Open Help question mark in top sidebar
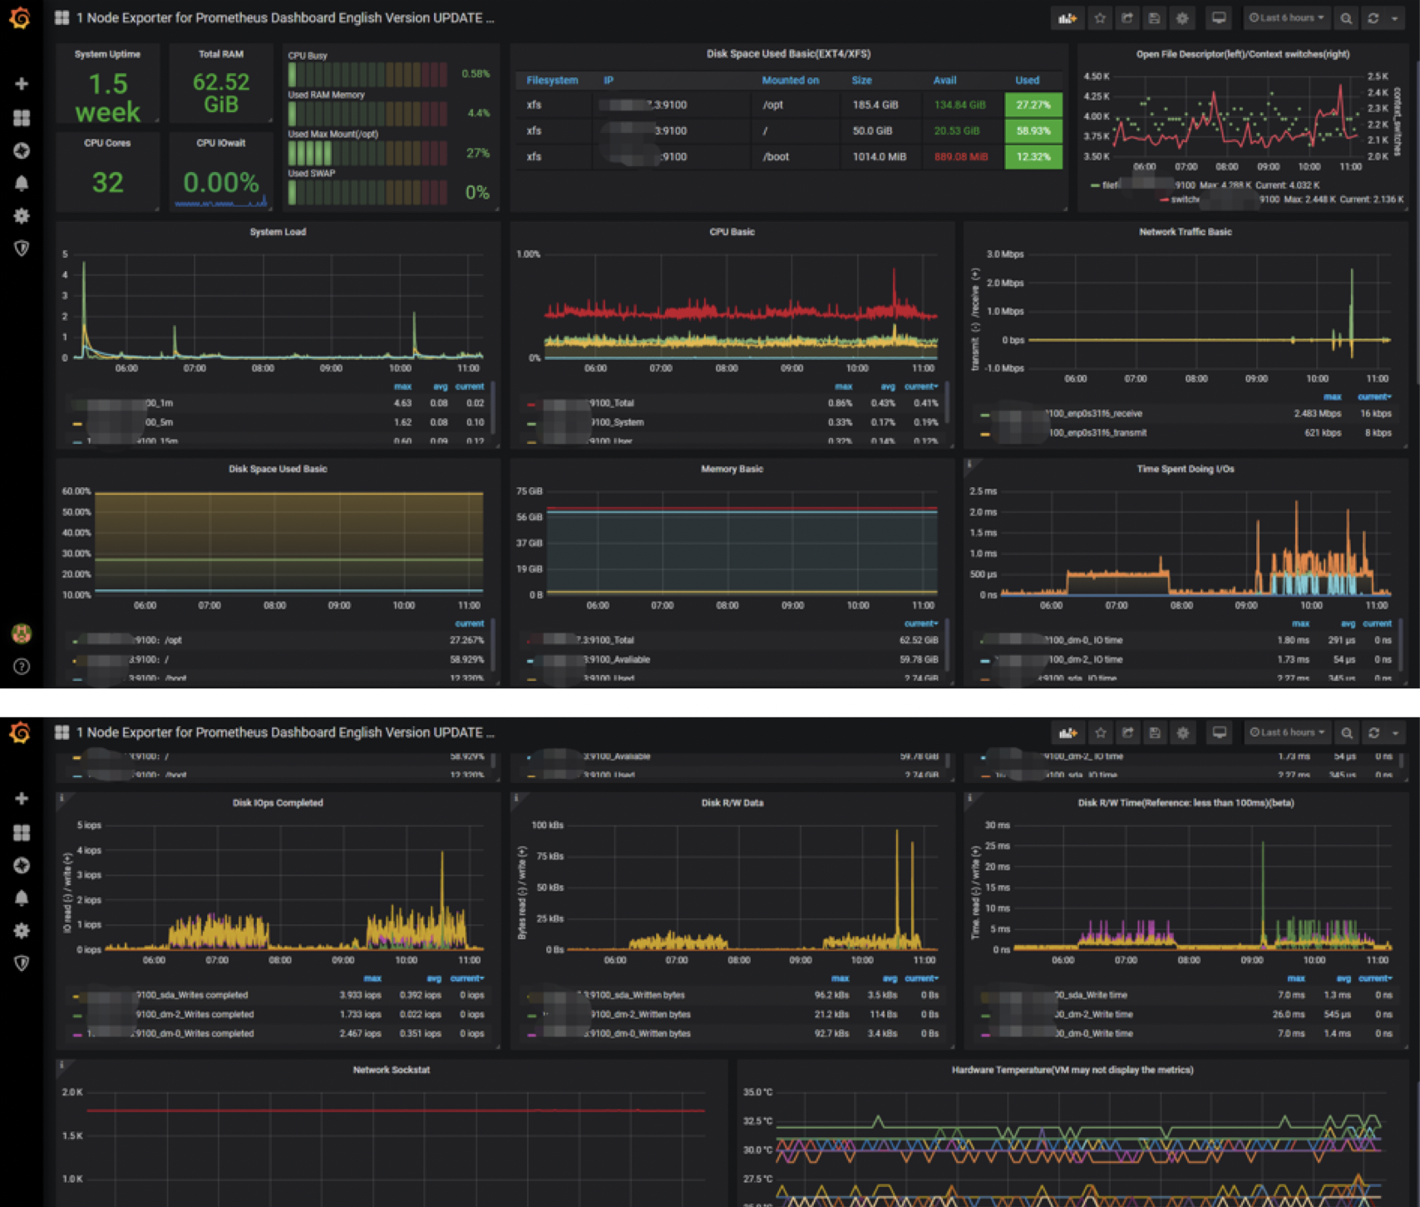The image size is (1420, 1207). point(22,667)
